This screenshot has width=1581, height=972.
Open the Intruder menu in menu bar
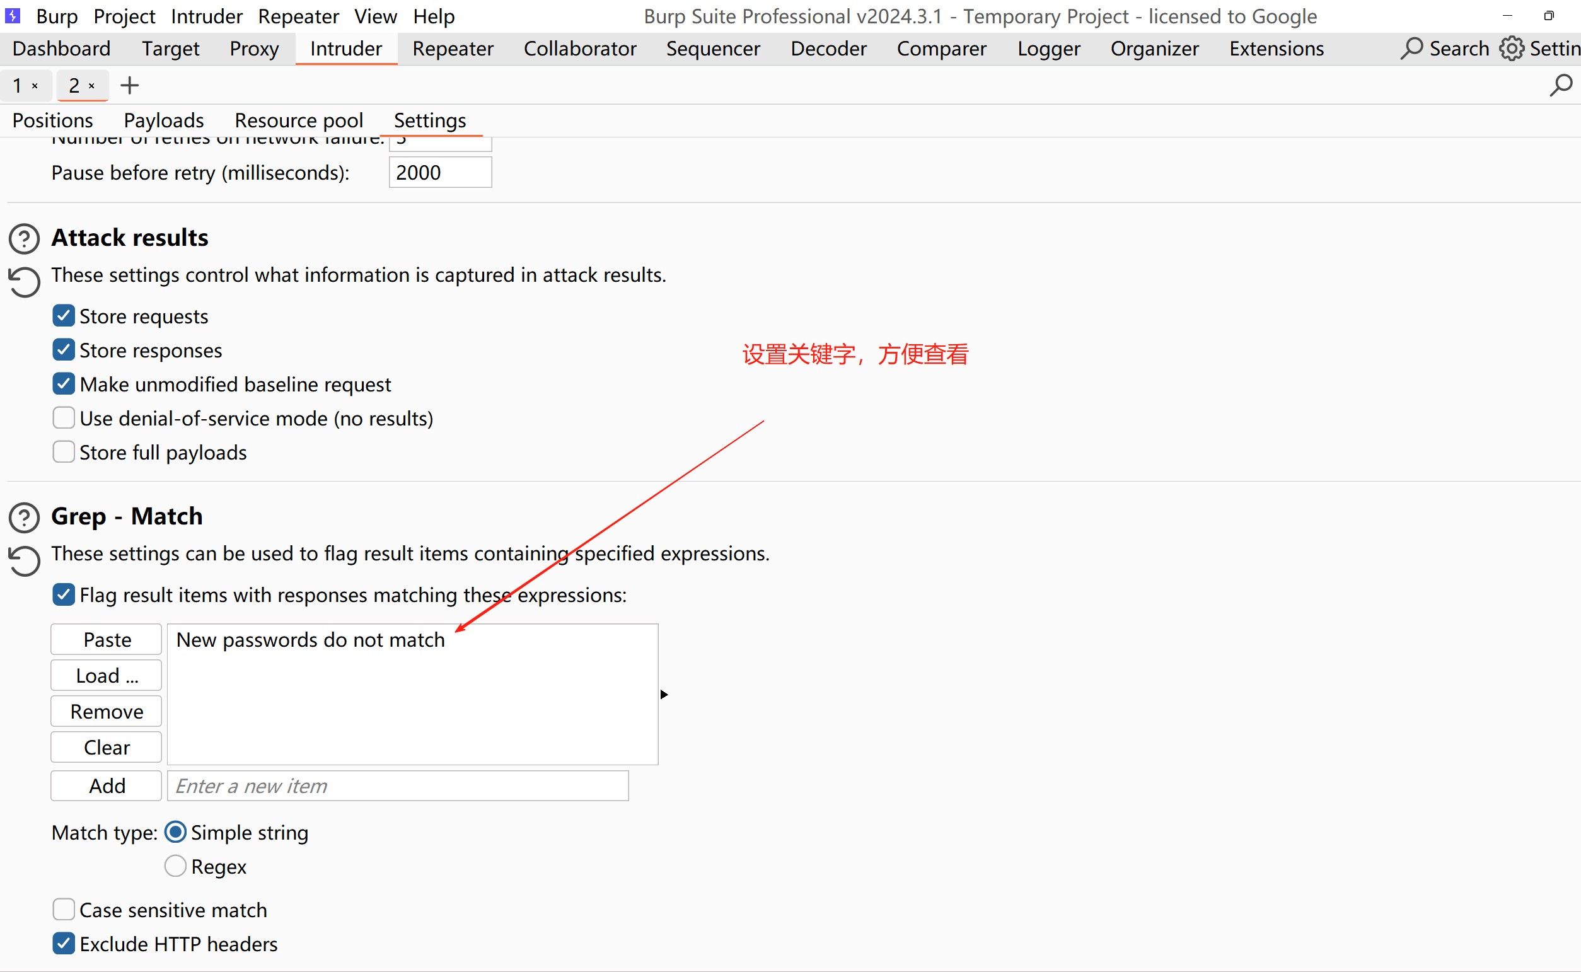(x=206, y=16)
